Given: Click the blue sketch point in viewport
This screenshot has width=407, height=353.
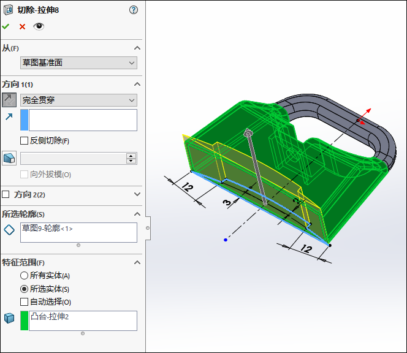Looking at the screenshot, I should click(x=226, y=240).
